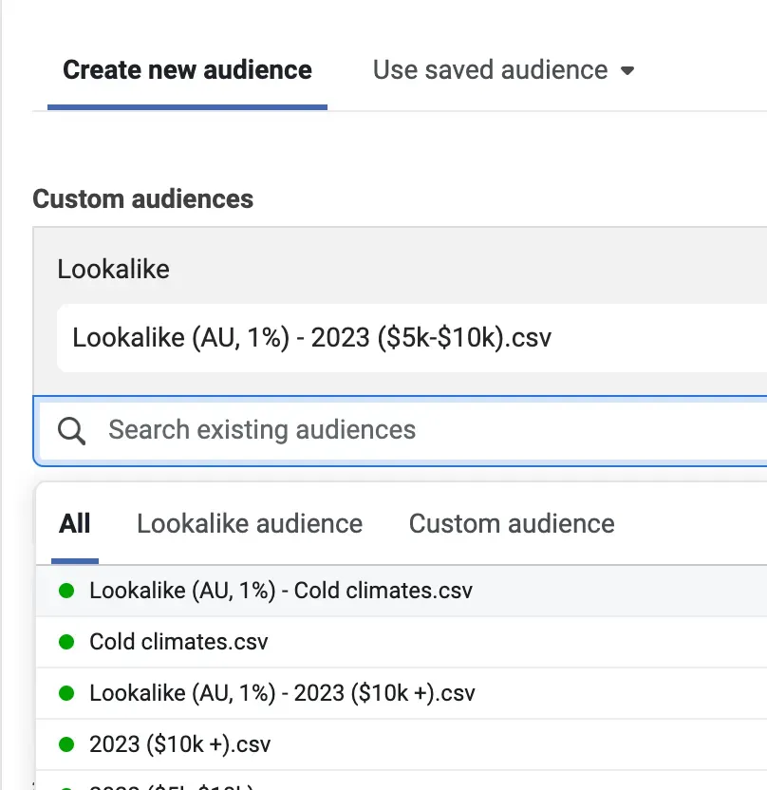Viewport: 767px width, 790px height.
Task: Choose Lookalike (AU, 1%) - Cold climates.csv
Action: point(402,591)
